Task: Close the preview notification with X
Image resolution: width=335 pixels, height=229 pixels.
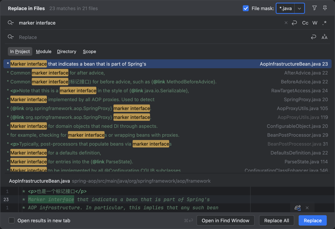Action: (x=307, y=208)
